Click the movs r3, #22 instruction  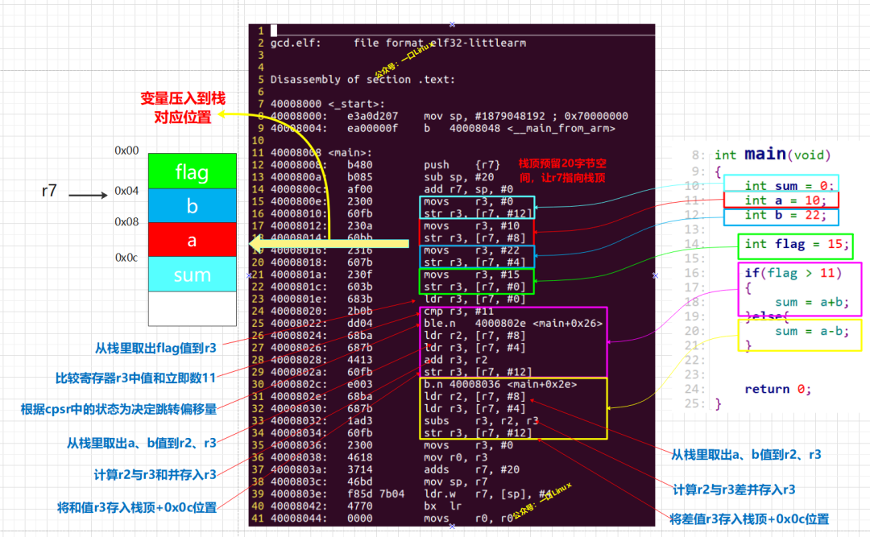click(x=471, y=250)
